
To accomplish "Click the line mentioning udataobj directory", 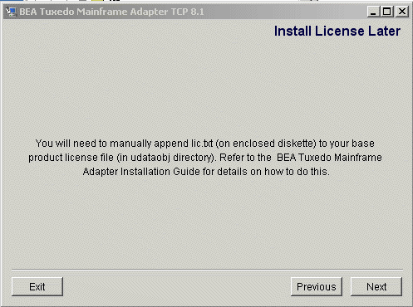I will (x=205, y=158).
